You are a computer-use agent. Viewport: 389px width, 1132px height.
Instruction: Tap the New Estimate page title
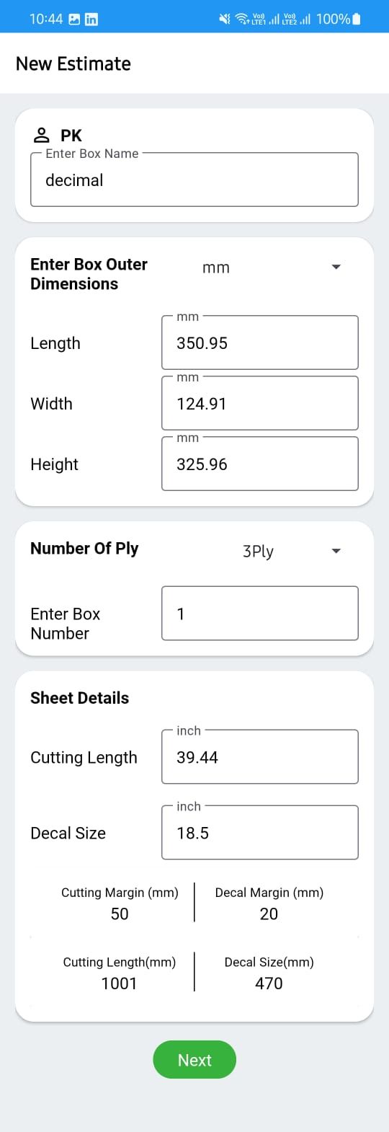(x=73, y=63)
